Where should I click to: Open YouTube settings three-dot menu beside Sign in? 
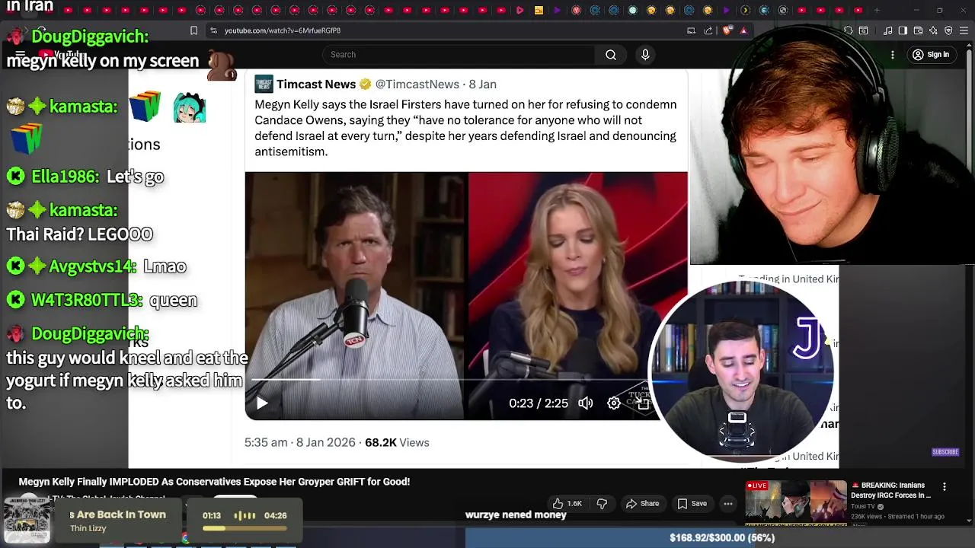pyautogui.click(x=893, y=55)
